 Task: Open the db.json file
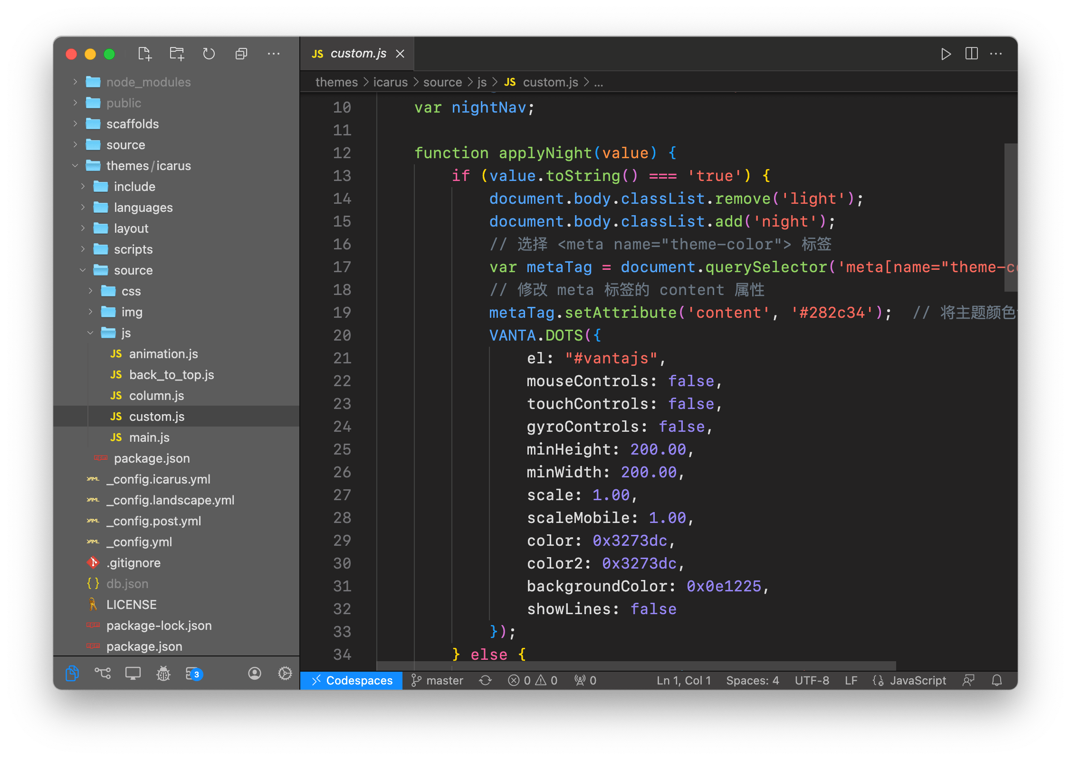coord(176,584)
